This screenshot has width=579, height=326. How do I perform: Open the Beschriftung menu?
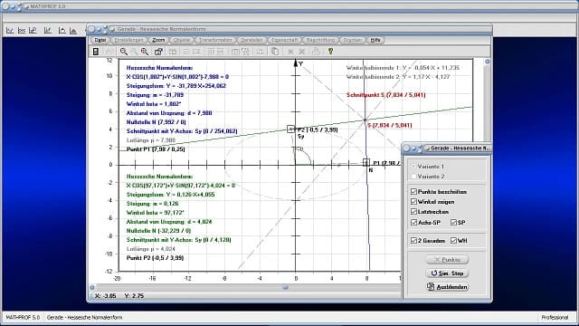(320, 40)
